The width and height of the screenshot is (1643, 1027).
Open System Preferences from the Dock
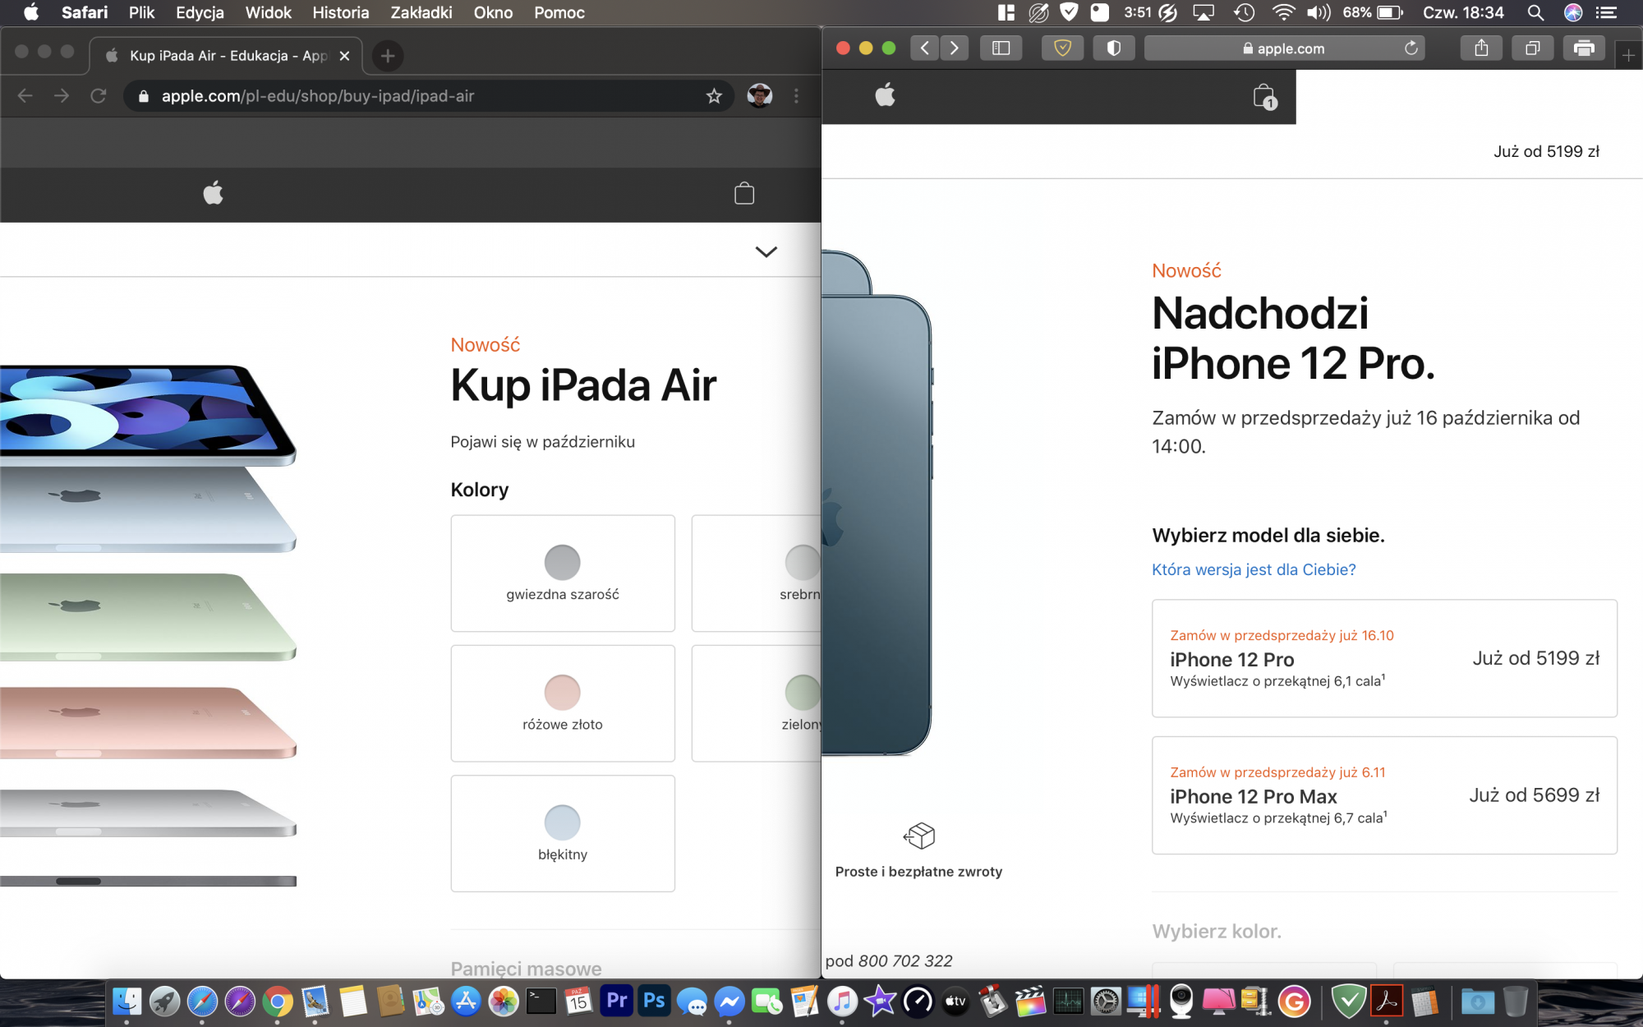coord(1106,1001)
